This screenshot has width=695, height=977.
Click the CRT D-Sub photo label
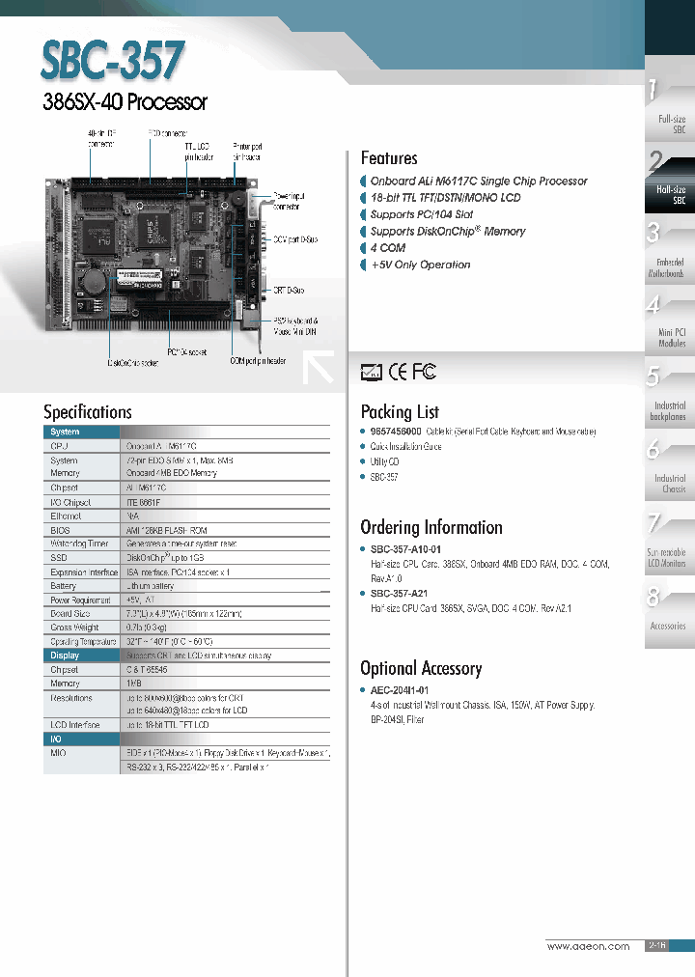(289, 291)
